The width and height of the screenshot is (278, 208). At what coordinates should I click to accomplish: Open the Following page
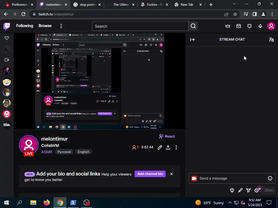(x=25, y=26)
